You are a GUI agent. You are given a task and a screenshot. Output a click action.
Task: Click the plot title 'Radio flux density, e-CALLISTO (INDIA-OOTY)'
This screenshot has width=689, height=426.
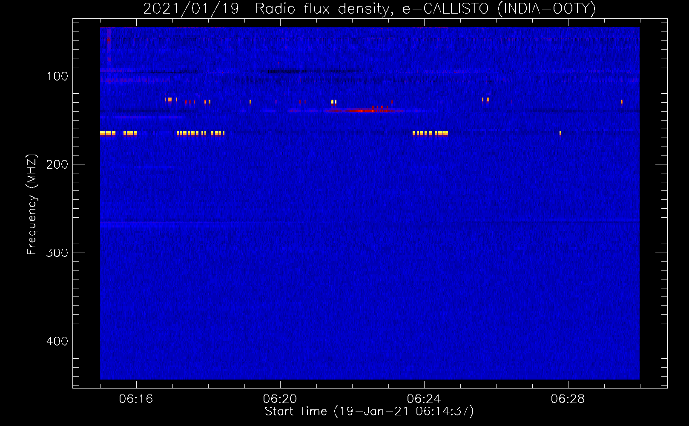pos(425,9)
